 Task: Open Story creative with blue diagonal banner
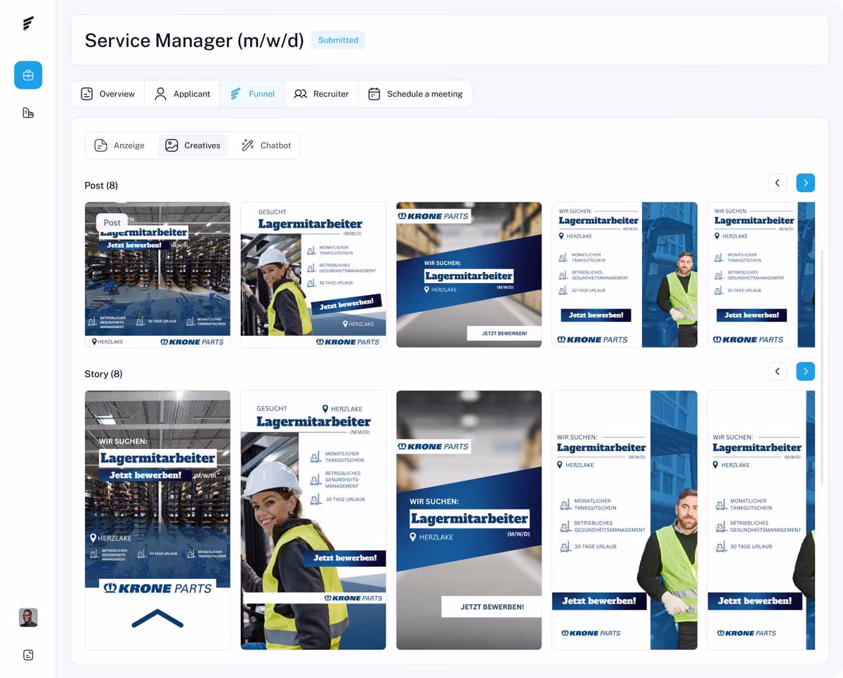[469, 520]
